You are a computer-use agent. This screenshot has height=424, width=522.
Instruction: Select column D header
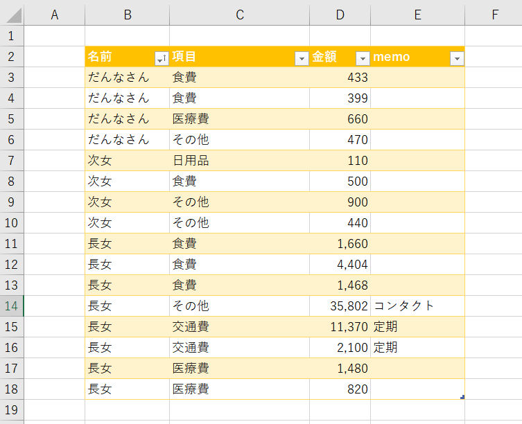click(340, 15)
